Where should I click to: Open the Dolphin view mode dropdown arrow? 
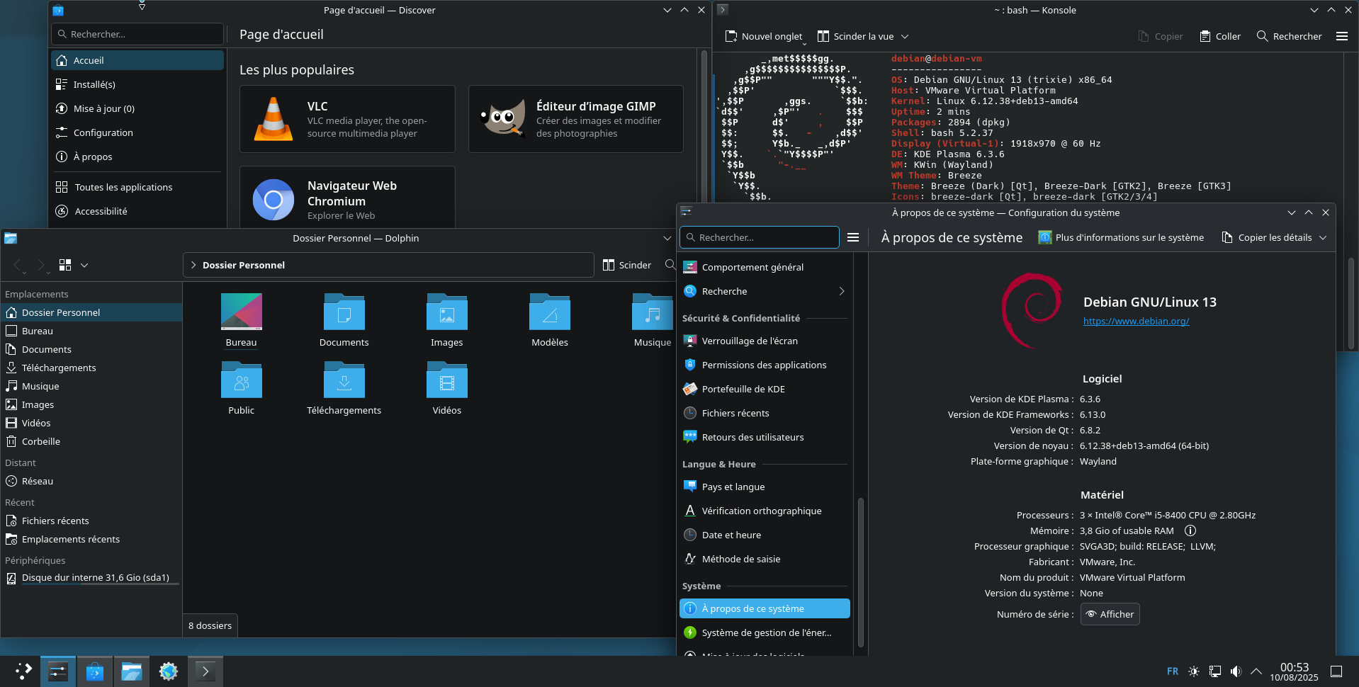[84, 265]
